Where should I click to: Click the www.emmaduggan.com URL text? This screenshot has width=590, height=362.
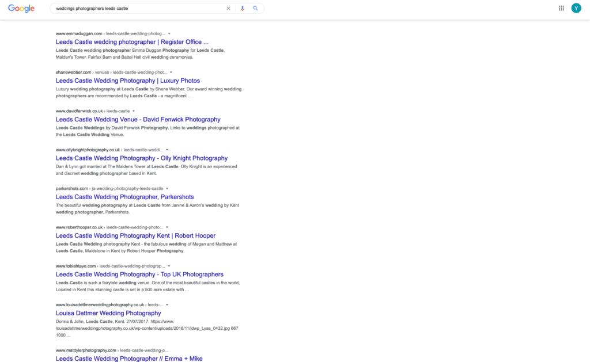point(79,33)
